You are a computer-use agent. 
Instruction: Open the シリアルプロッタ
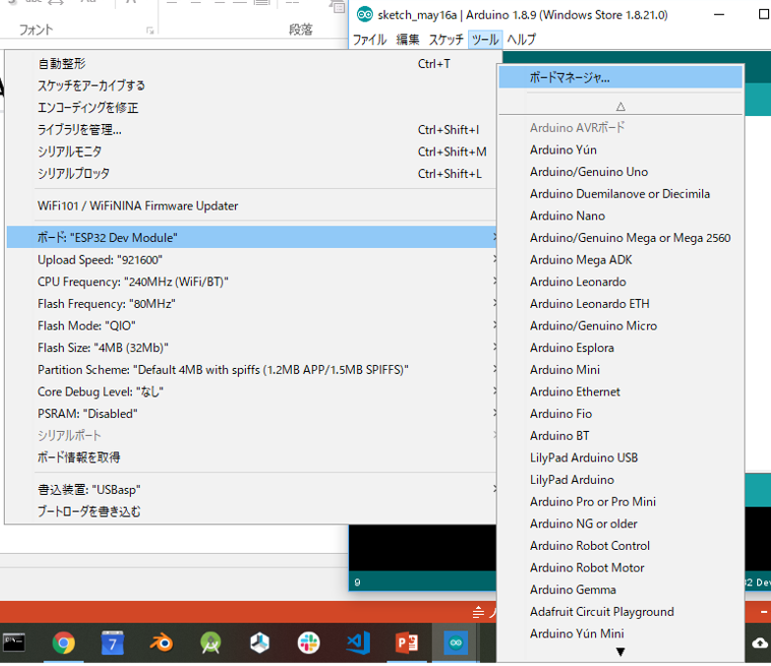[252, 173]
